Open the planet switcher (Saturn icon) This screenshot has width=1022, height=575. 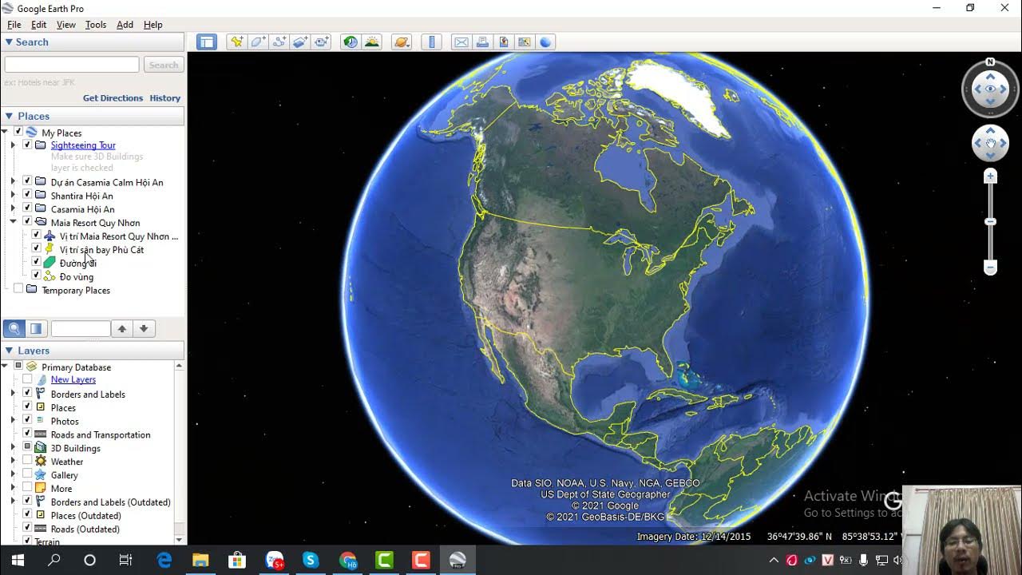point(402,42)
